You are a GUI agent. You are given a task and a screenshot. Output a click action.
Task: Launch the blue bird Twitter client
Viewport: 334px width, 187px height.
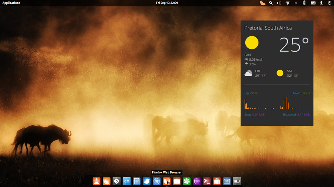tap(147, 181)
